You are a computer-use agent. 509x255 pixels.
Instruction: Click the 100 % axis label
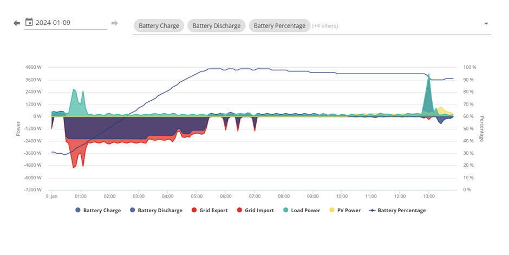tap(469, 68)
